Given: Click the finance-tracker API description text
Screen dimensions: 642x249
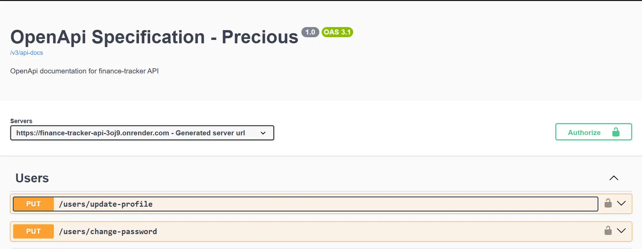Looking at the screenshot, I should [84, 71].
